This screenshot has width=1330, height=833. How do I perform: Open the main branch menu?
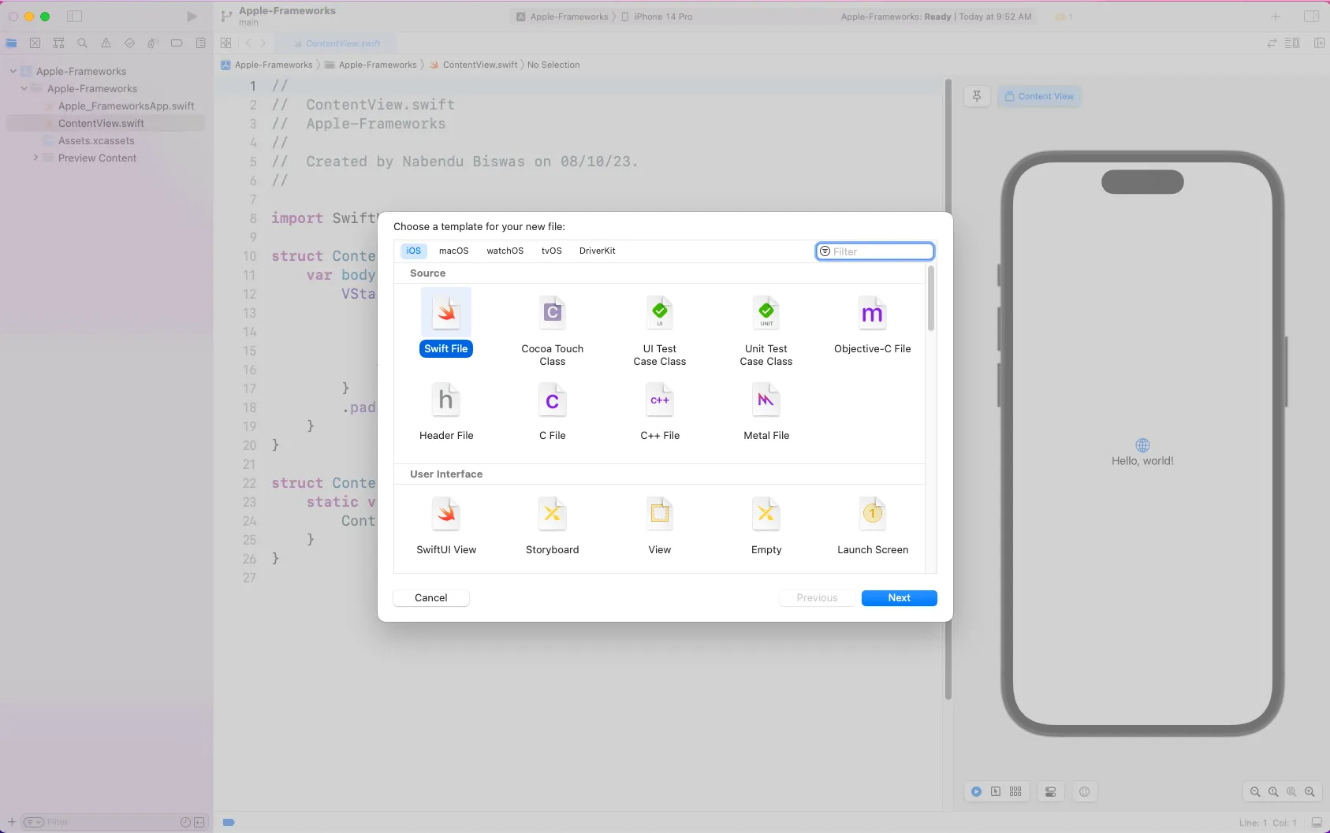pos(248,23)
